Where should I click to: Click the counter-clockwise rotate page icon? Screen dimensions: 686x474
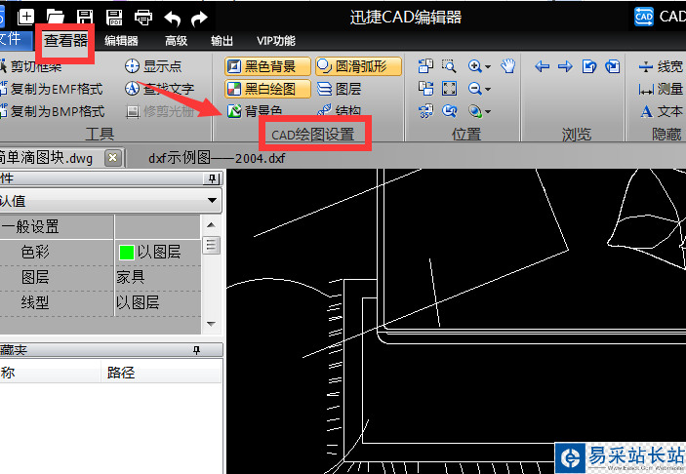point(425,65)
